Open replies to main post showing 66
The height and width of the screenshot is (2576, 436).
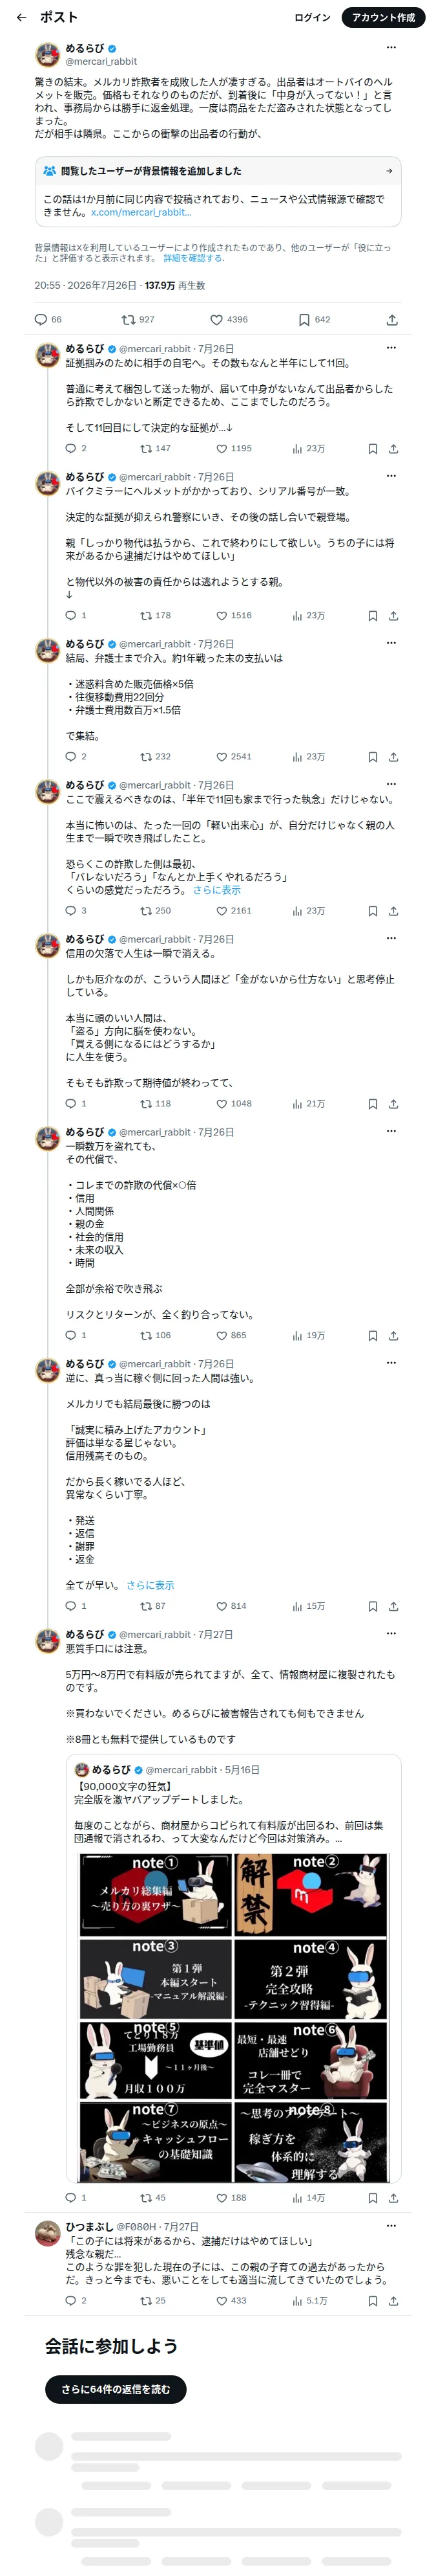pyautogui.click(x=48, y=320)
